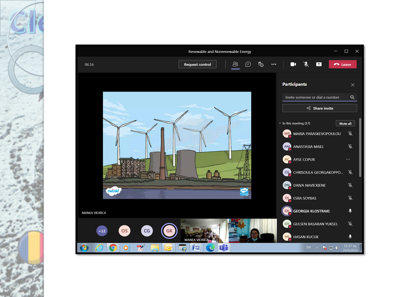Close the Participants panel
The height and width of the screenshot is (297, 396).
tap(353, 85)
